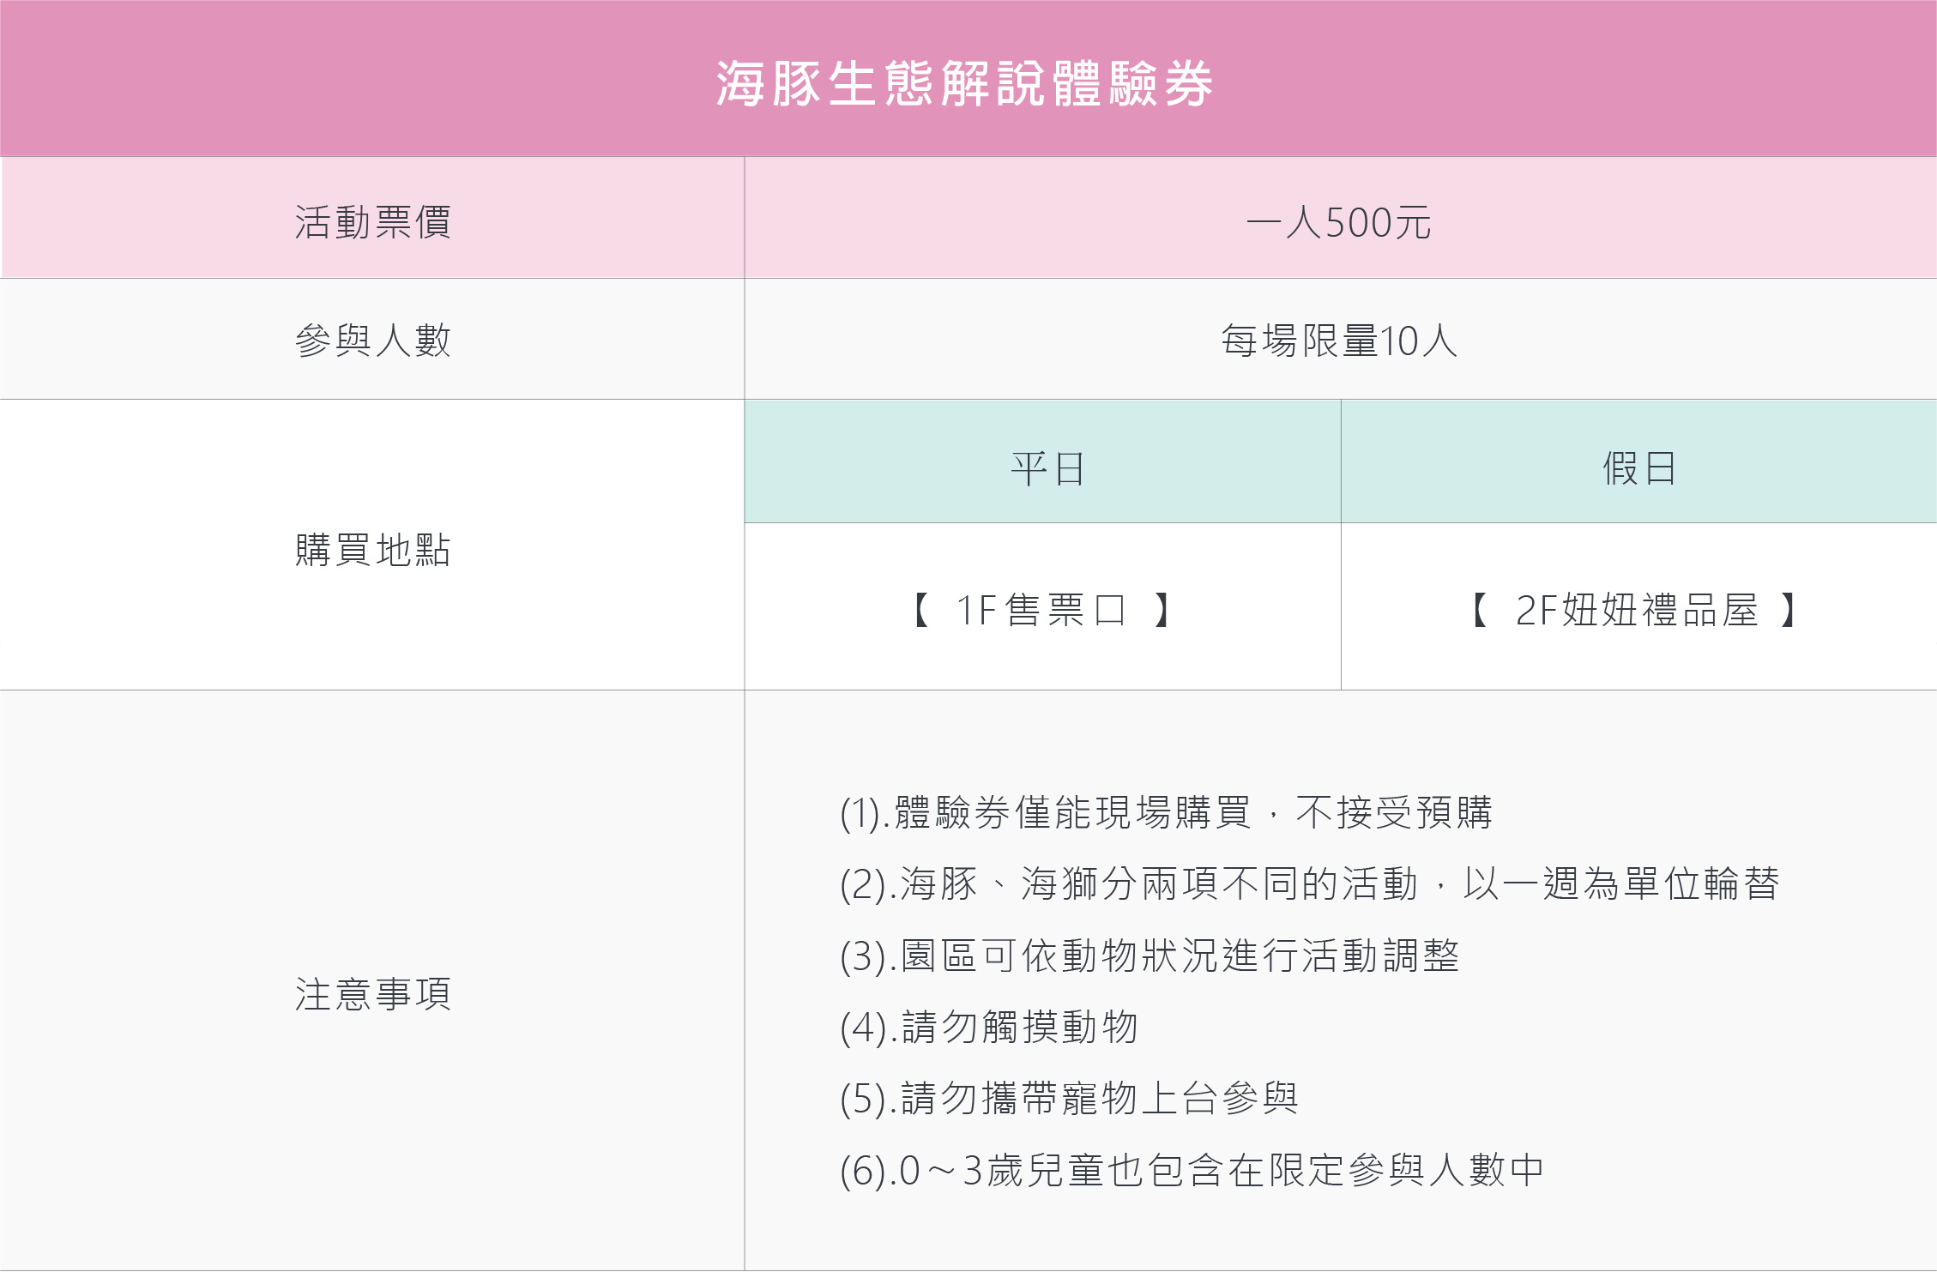Click the 每場限量10人 text
The image size is (1937, 1278).
(x=1339, y=341)
